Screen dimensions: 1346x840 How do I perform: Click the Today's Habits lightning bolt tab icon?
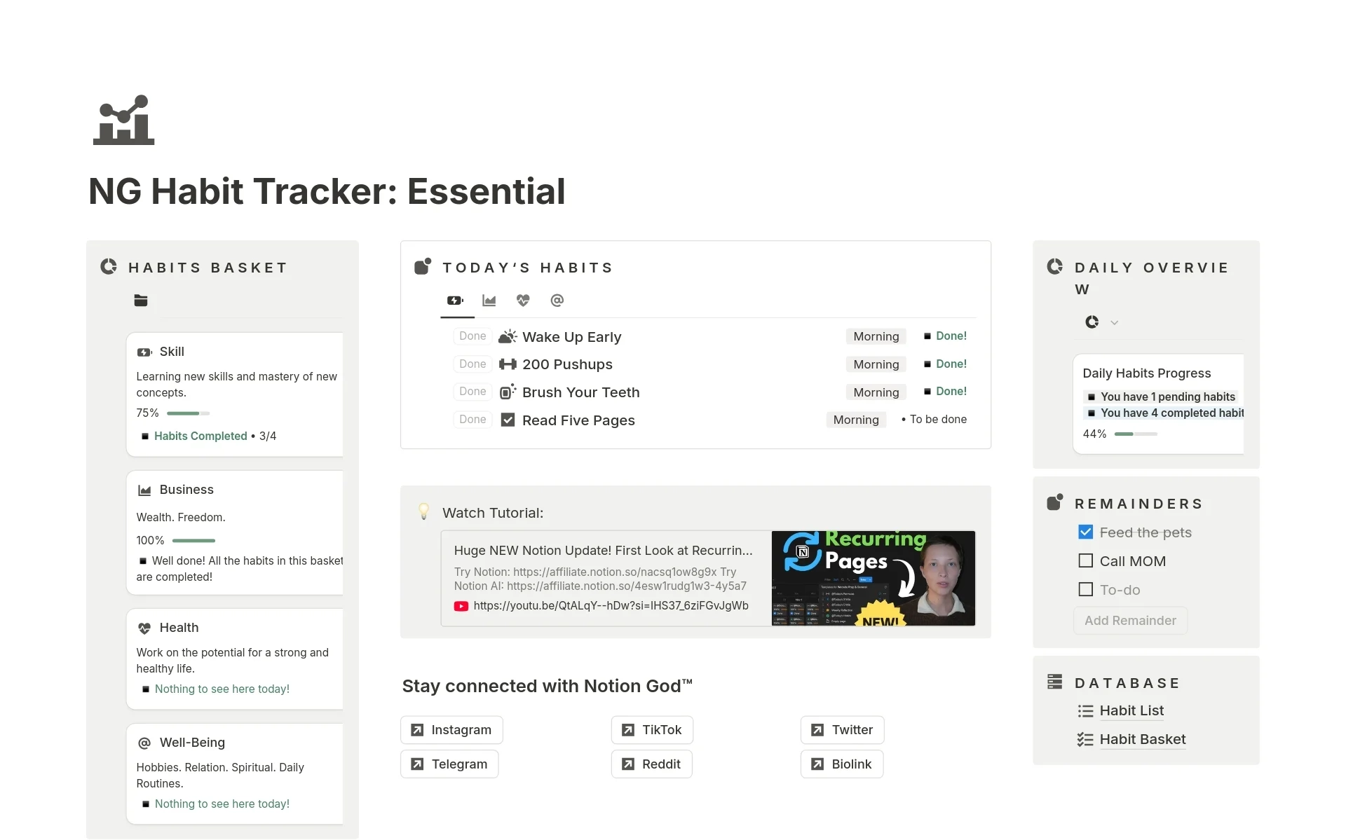click(454, 300)
